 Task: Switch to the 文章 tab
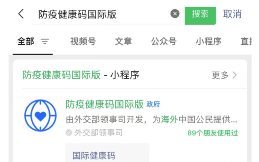click(x=123, y=41)
